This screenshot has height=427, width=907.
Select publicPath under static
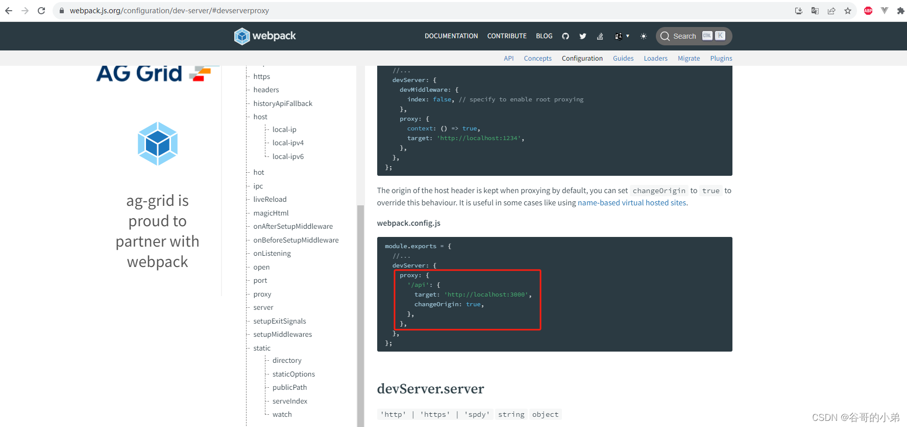point(289,387)
